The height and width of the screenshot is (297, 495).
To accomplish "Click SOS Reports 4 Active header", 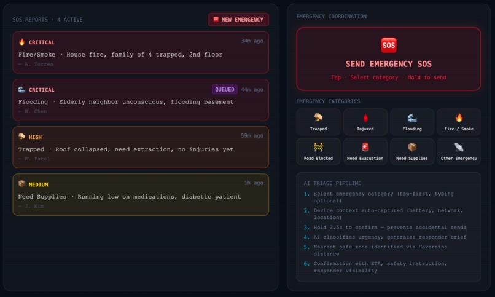I will coord(48,20).
